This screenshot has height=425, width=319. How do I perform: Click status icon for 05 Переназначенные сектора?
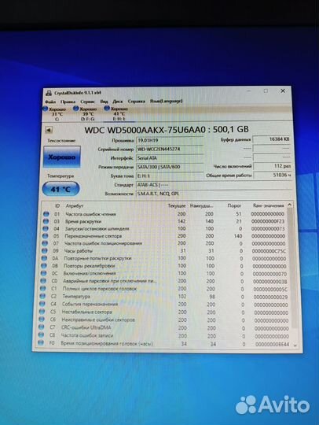click(x=46, y=236)
